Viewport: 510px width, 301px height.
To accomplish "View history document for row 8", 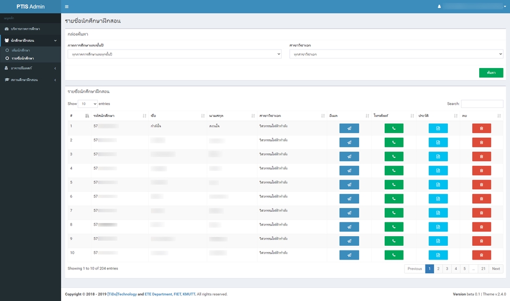I will 438,227.
